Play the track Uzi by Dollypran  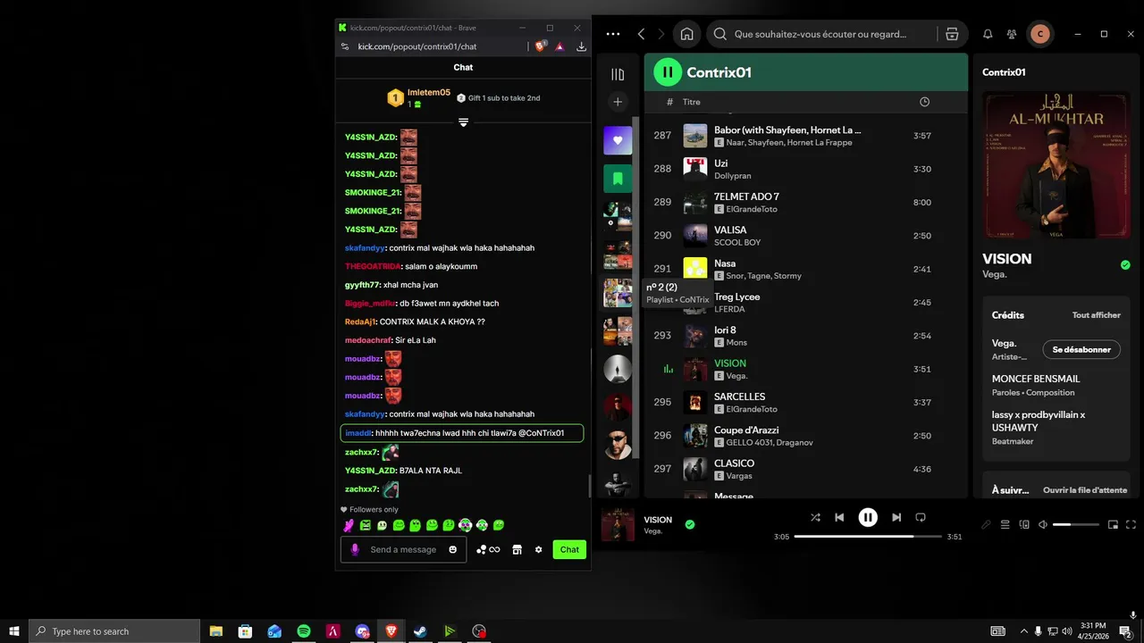806,169
